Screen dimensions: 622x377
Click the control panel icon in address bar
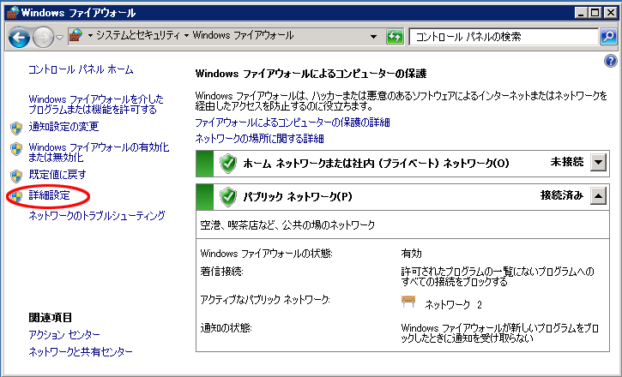coord(75,36)
